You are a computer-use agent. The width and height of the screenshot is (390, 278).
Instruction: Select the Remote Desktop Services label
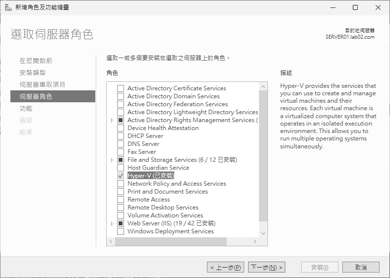(x=163, y=208)
